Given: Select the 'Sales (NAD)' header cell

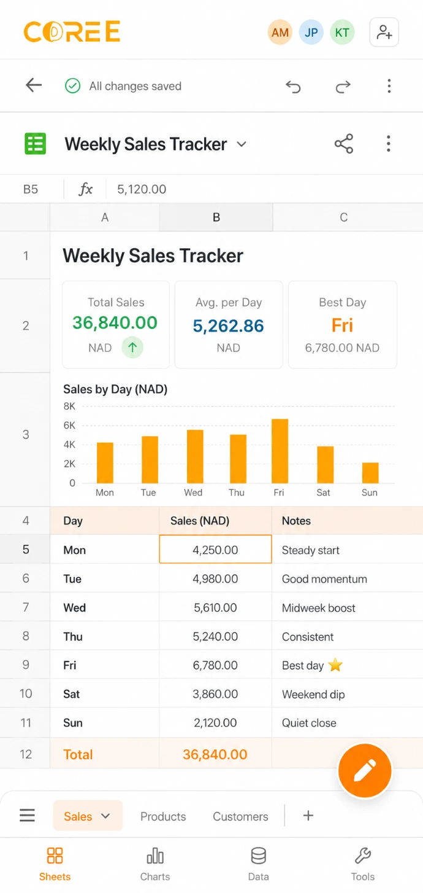Looking at the screenshot, I should pyautogui.click(x=215, y=521).
